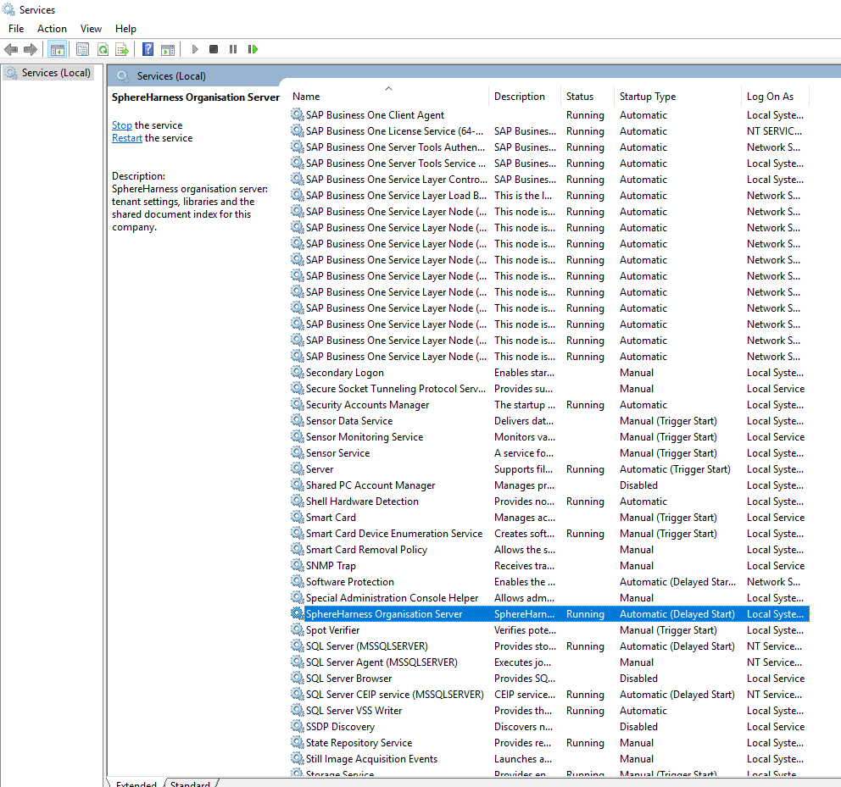Click the gear icon beside Shell Hardware Detection

[x=297, y=501]
